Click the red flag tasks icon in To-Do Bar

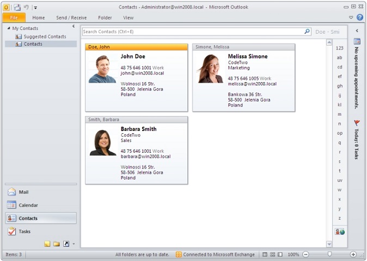pos(357,123)
